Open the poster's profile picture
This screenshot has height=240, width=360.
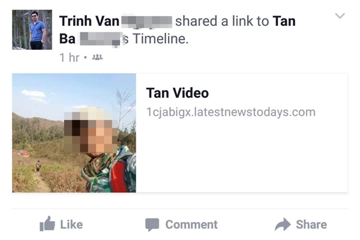click(32, 29)
